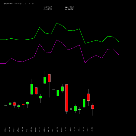Click the high value H: 44.65
This screenshot has height=136, width=136.
click(69, 7)
